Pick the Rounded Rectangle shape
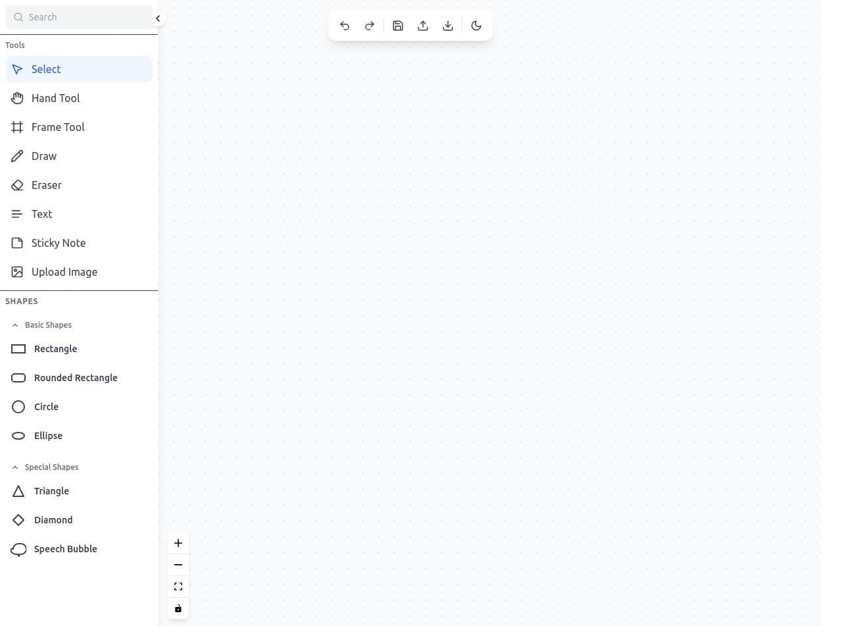The height and width of the screenshot is (626, 842). coord(79,378)
